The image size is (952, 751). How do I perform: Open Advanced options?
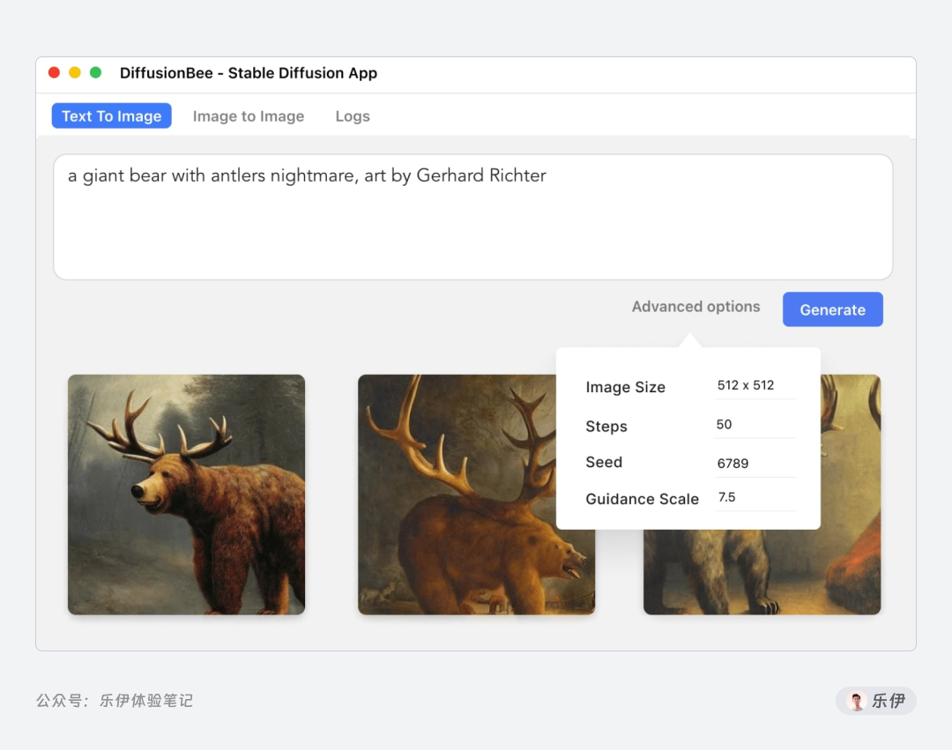pos(695,307)
